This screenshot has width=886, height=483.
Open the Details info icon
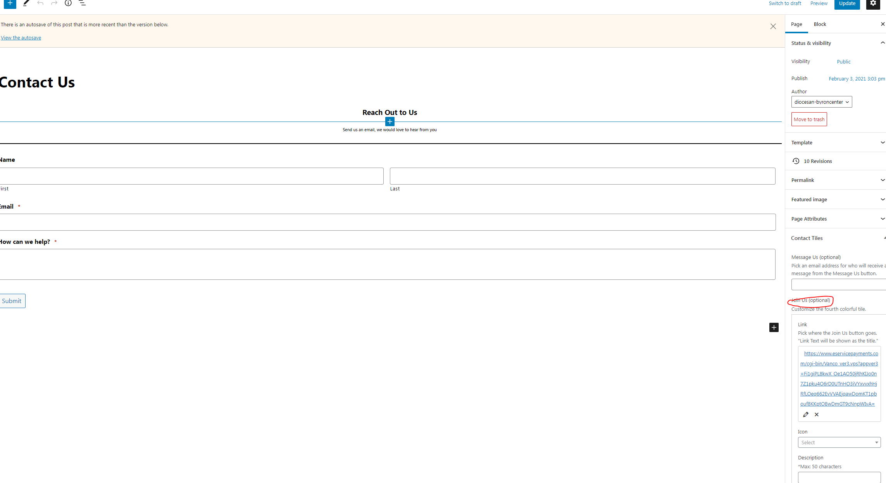pyautogui.click(x=68, y=3)
